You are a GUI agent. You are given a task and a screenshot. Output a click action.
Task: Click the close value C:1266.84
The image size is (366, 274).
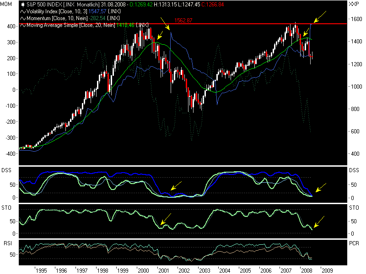pyautogui.click(x=212, y=5)
